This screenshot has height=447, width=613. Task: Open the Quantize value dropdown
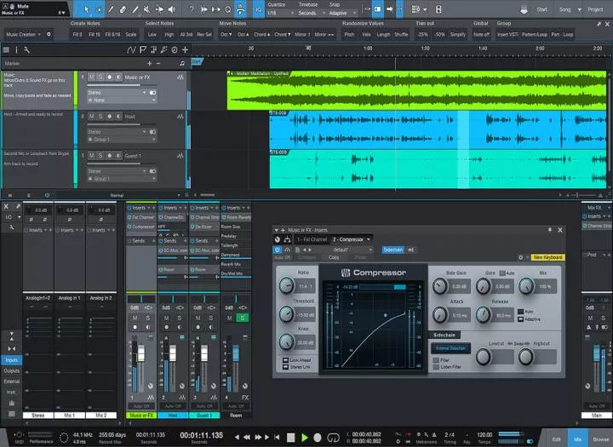(x=280, y=13)
